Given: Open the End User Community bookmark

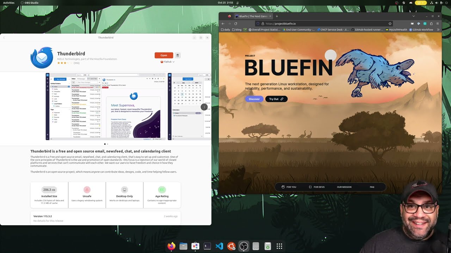Looking at the screenshot, I should (x=299, y=30).
